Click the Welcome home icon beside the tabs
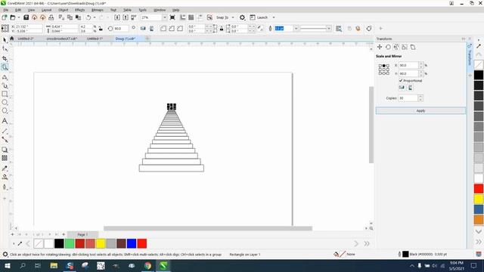The width and height of the screenshot is (484, 272). [x=12, y=39]
